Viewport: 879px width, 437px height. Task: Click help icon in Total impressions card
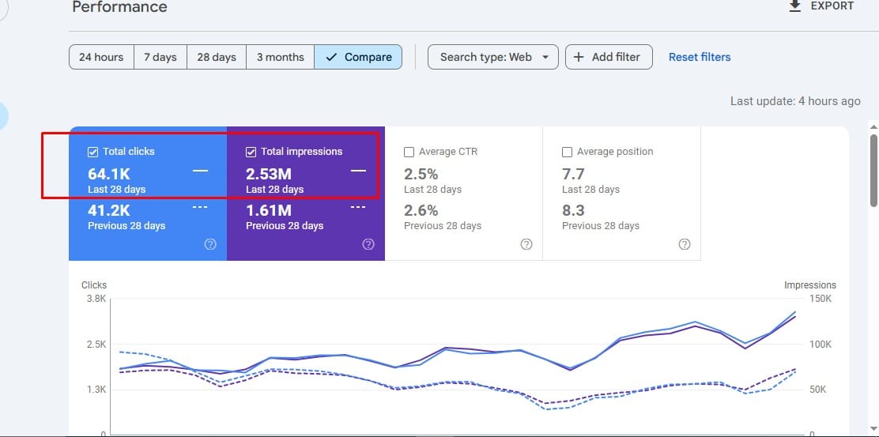pos(368,244)
